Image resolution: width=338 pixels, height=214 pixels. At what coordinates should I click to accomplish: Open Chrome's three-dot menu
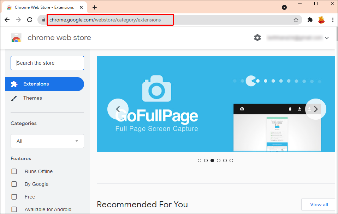(x=333, y=20)
